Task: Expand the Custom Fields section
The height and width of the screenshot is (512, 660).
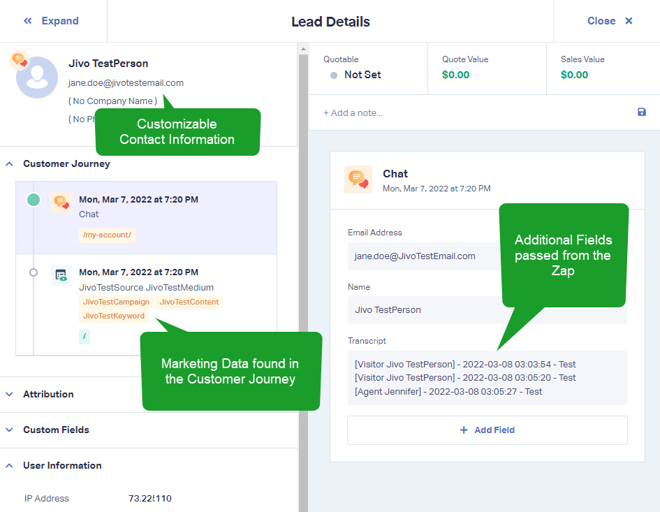Action: pyautogui.click(x=9, y=430)
